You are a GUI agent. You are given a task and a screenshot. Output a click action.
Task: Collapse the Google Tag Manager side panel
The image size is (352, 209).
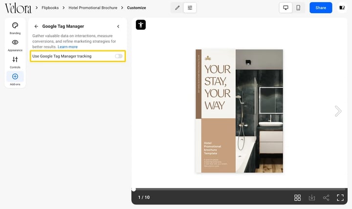pyautogui.click(x=118, y=26)
